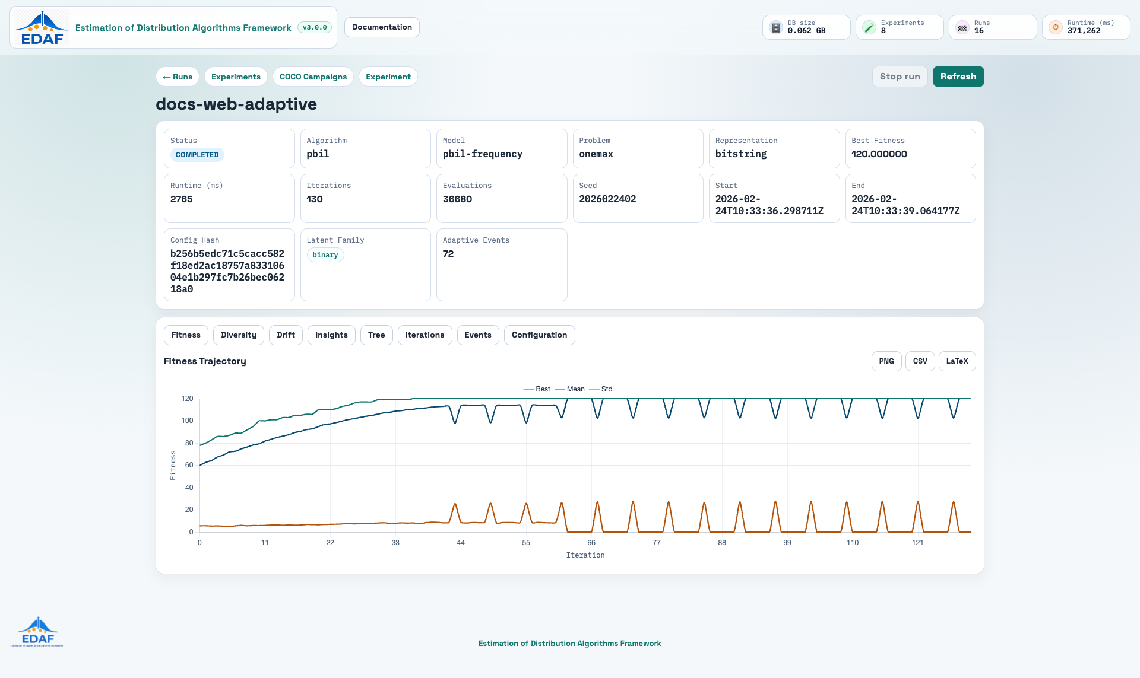This screenshot has height=678, width=1140.
Task: Open the Configuration tab
Action: click(x=539, y=335)
